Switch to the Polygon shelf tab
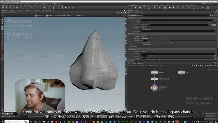The image size is (218, 123). 14,5
